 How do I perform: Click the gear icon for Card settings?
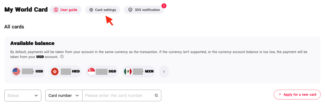click(x=91, y=10)
